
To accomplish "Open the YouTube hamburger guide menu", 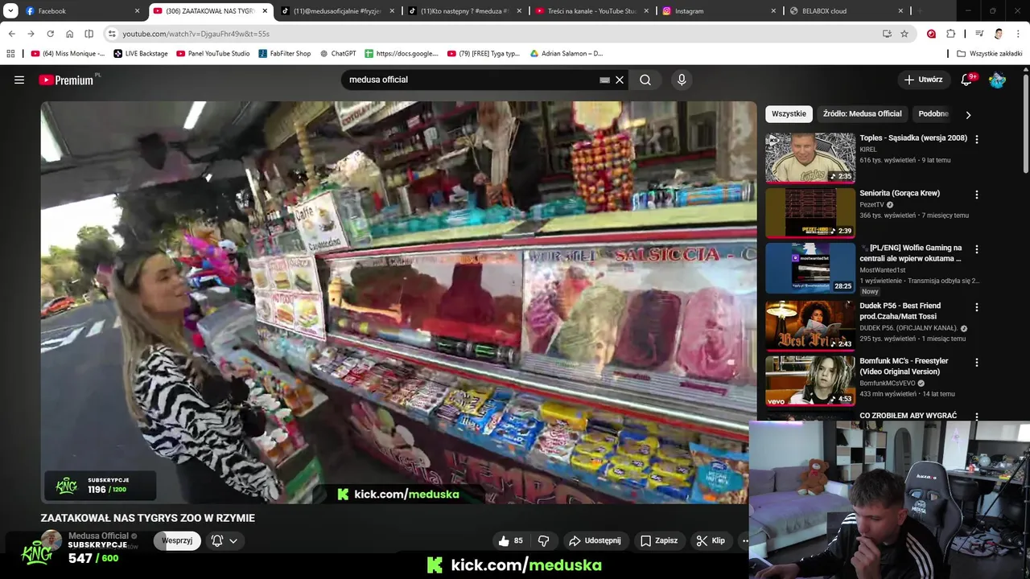I will pos(19,80).
